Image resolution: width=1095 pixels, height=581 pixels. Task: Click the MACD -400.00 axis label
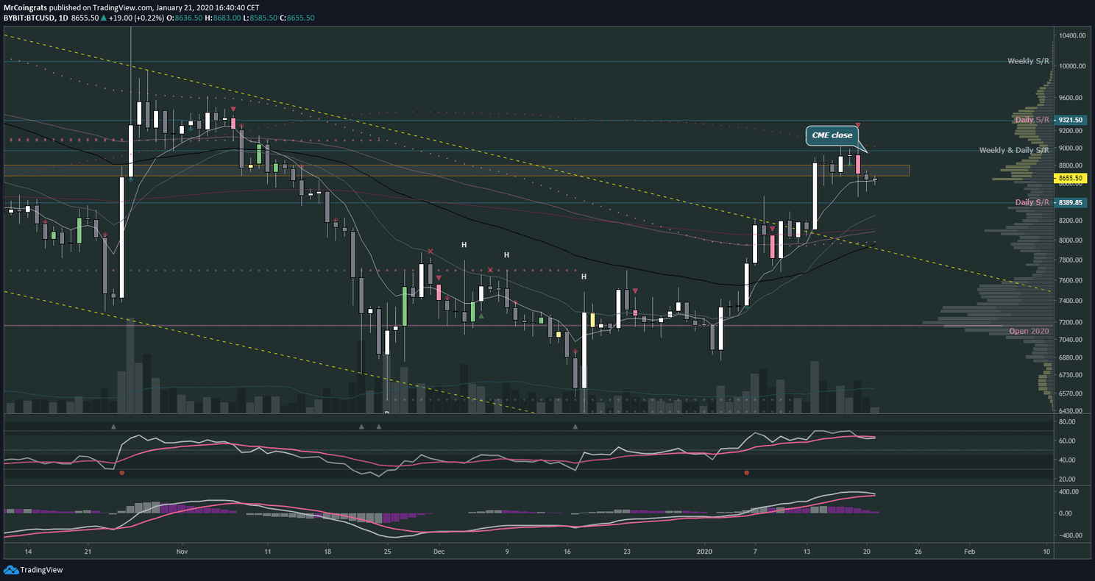coord(1069,535)
